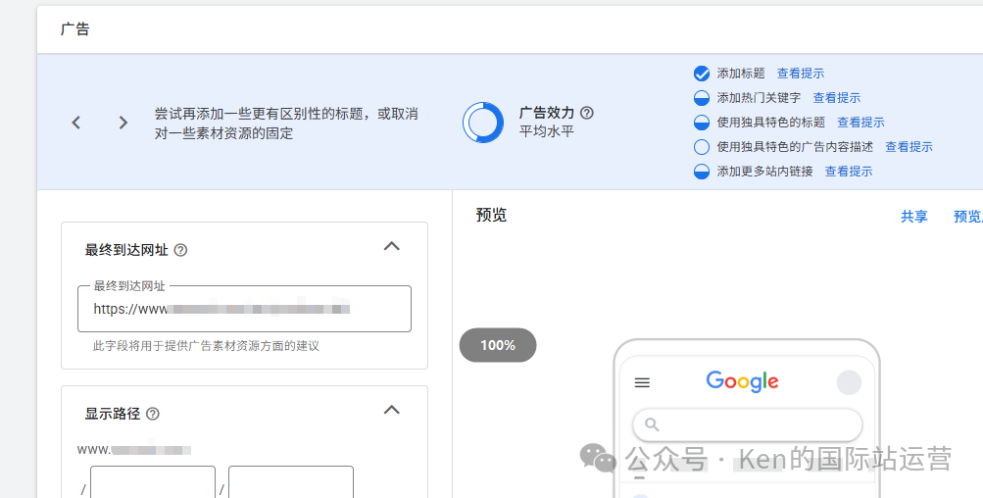
Task: Click the search magnifier in phone preview
Action: click(x=652, y=424)
